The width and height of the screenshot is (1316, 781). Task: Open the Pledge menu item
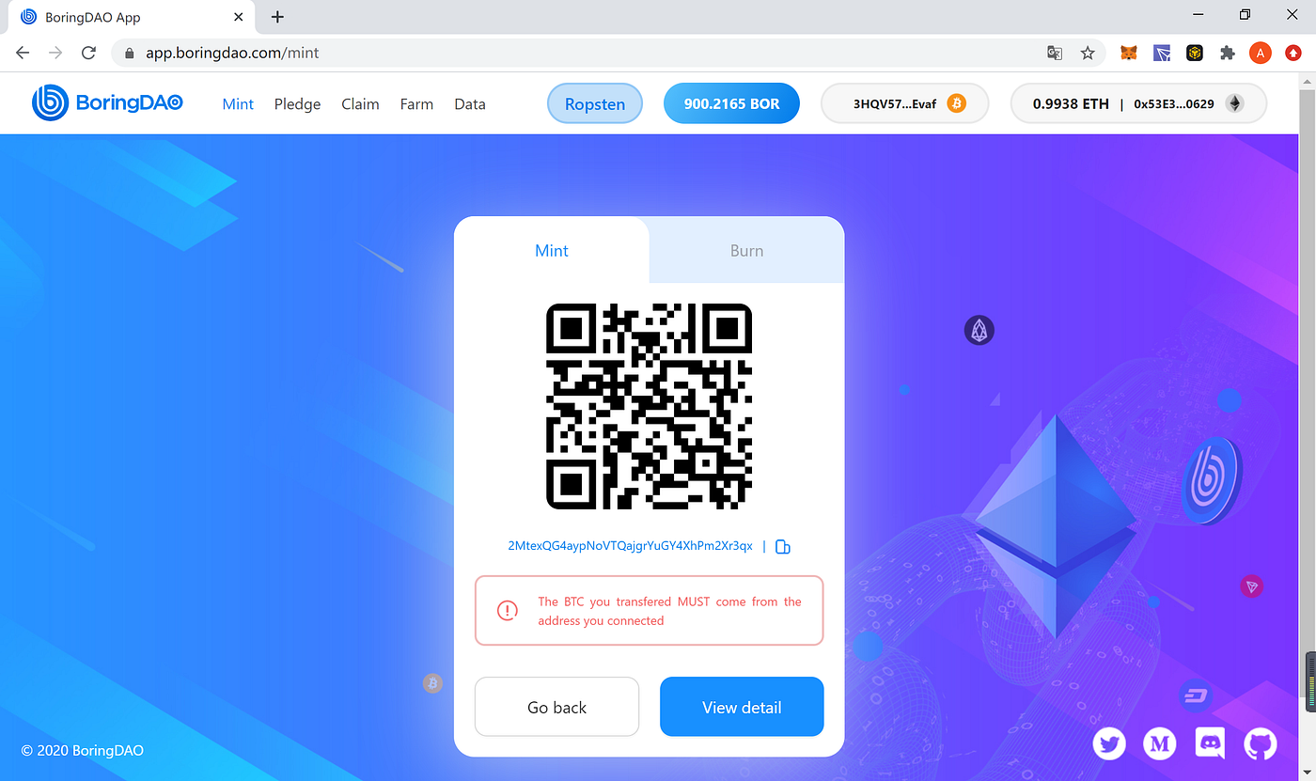tap(297, 104)
